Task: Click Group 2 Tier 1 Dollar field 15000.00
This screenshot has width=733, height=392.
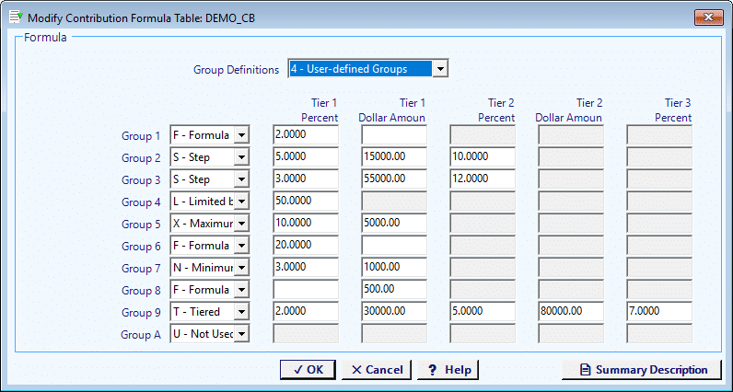Action: tap(394, 157)
